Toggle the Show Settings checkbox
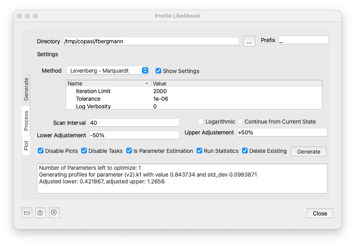The width and height of the screenshot is (355, 246). 158,71
